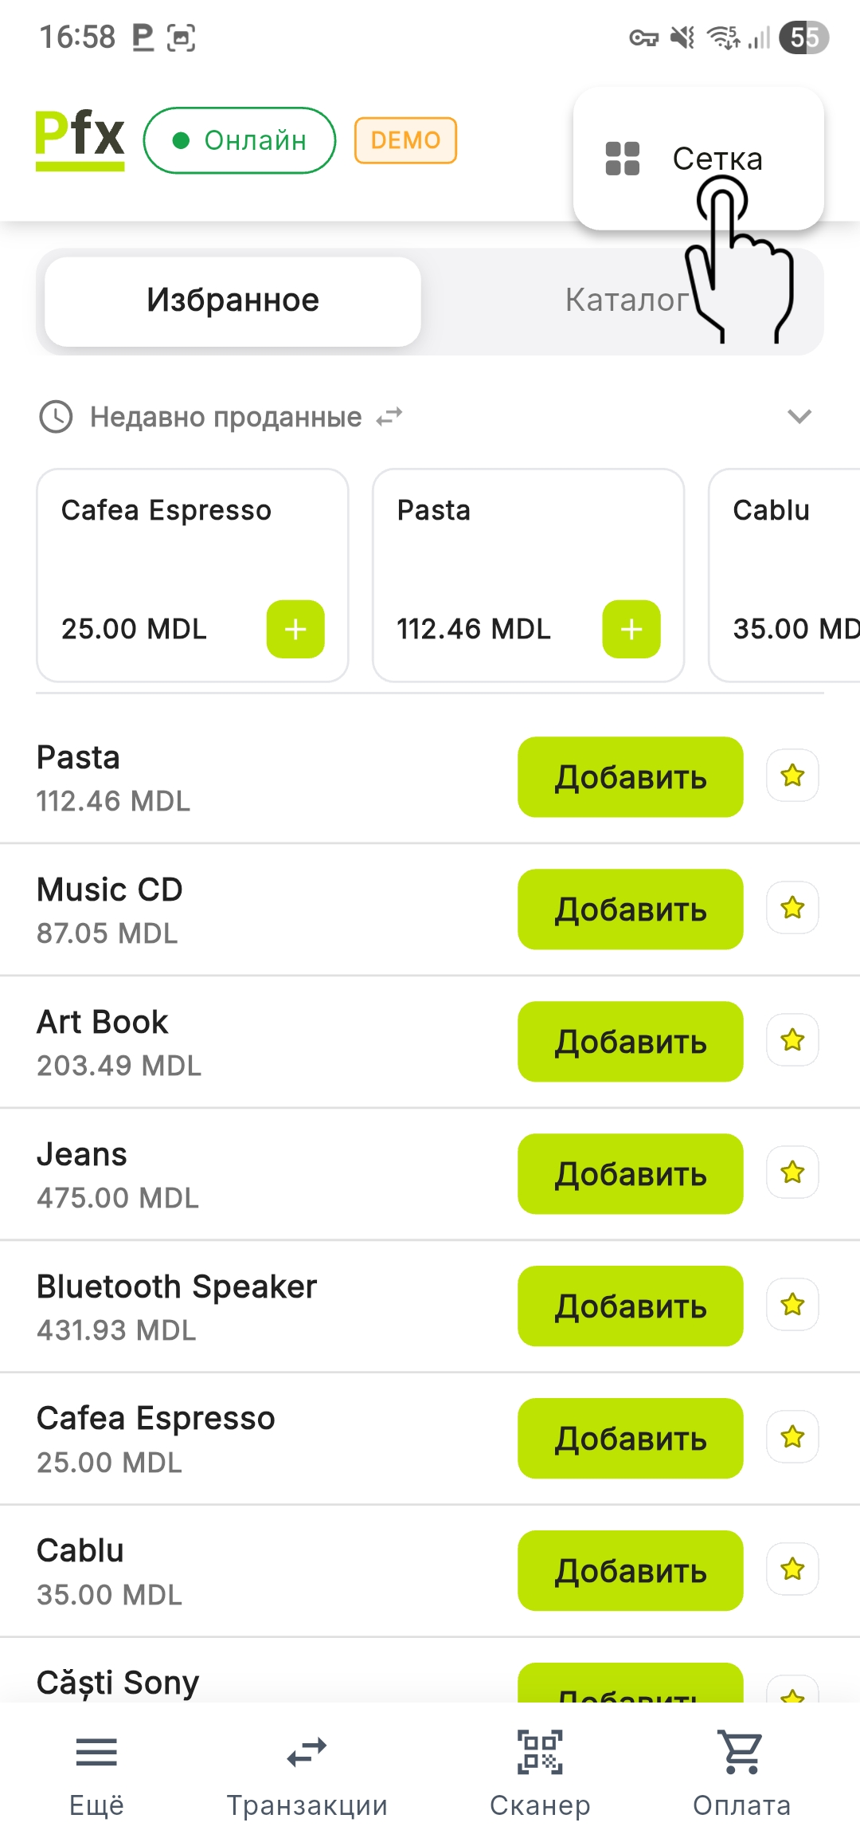Toggle the star for Art Book
Image resolution: width=860 pixels, height=1846 pixels.
pyautogui.click(x=792, y=1040)
